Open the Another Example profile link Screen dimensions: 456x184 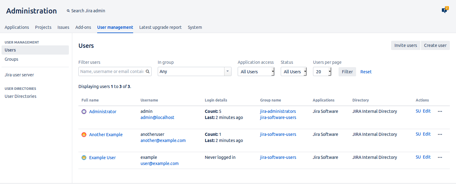[106, 135]
